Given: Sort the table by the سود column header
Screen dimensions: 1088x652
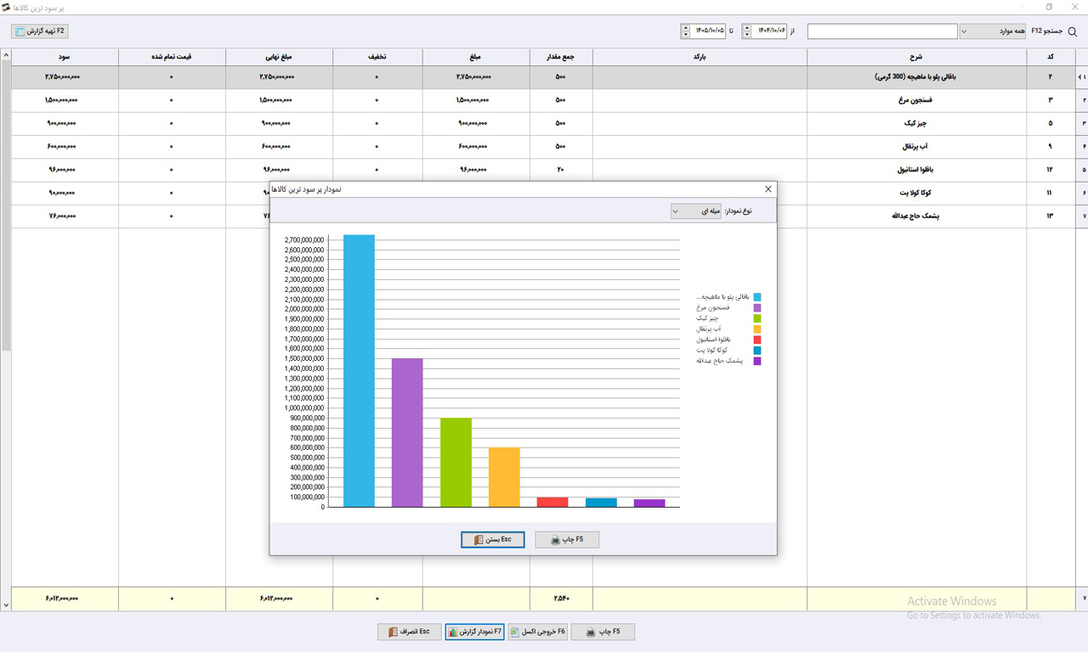Looking at the screenshot, I should pyautogui.click(x=65, y=58).
